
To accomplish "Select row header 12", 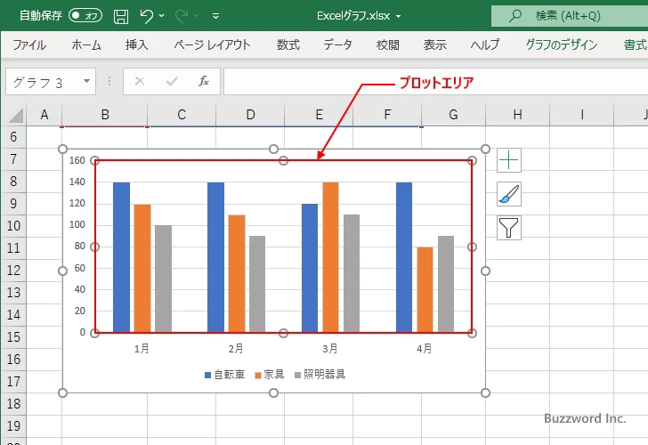I will click(x=13, y=271).
